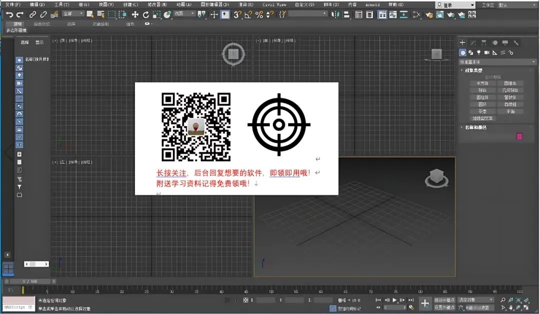
Task: Select the Geometry category icon
Action: (x=462, y=52)
